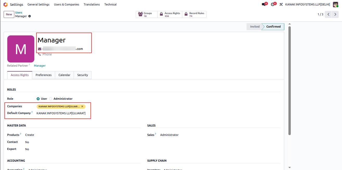
Task: Open the Products access dropdown showing Create
Action: pyautogui.click(x=30, y=135)
